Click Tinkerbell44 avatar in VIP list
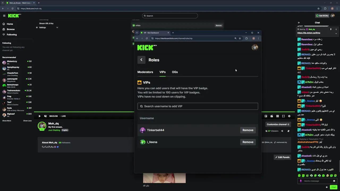 (x=143, y=130)
